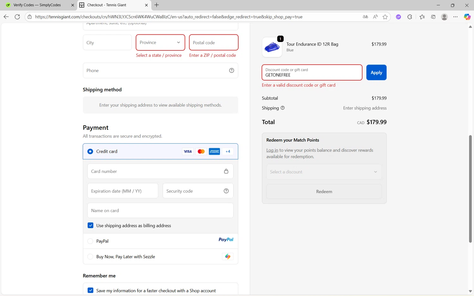Viewport: 474px width, 296px height.
Task: Click the Security code field
Action: click(198, 191)
